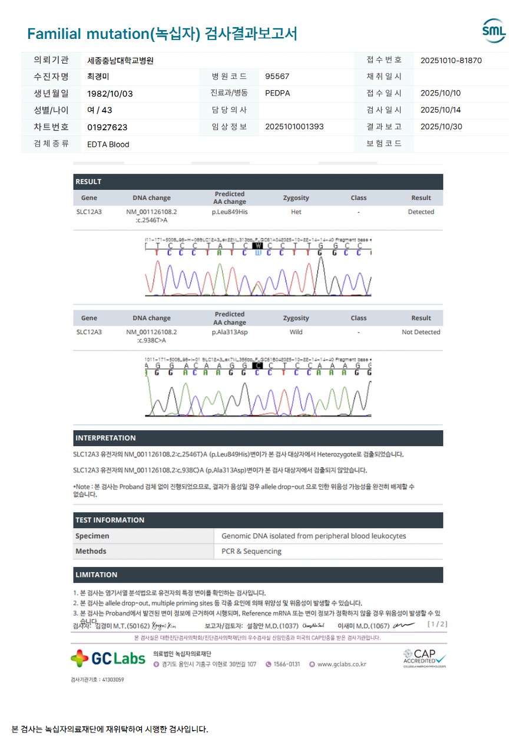Screen dimensions: 530x749
Task: Click the SML logo in the header
Action: [494, 31]
